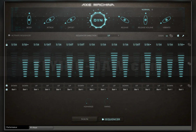Image resolution: width=196 pixels, height=132 pixels.
Task: Adjust the RELEASE VOLUME knob
Action: pos(146,20)
